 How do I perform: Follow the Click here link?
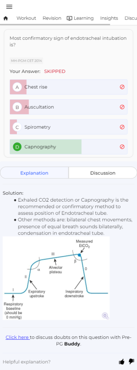(18, 337)
